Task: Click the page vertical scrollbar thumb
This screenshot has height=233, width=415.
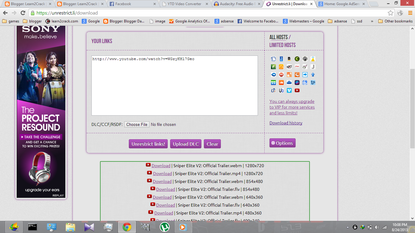Action: tap(412, 109)
